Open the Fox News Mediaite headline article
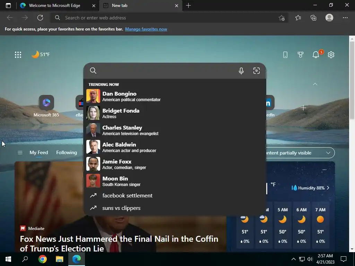Screen dimensions: 355x266 [119, 244]
